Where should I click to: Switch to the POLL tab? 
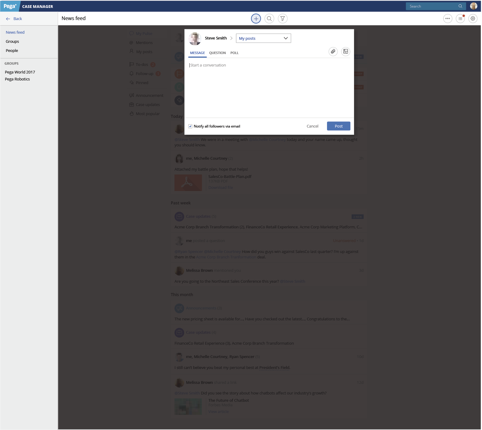(x=234, y=53)
